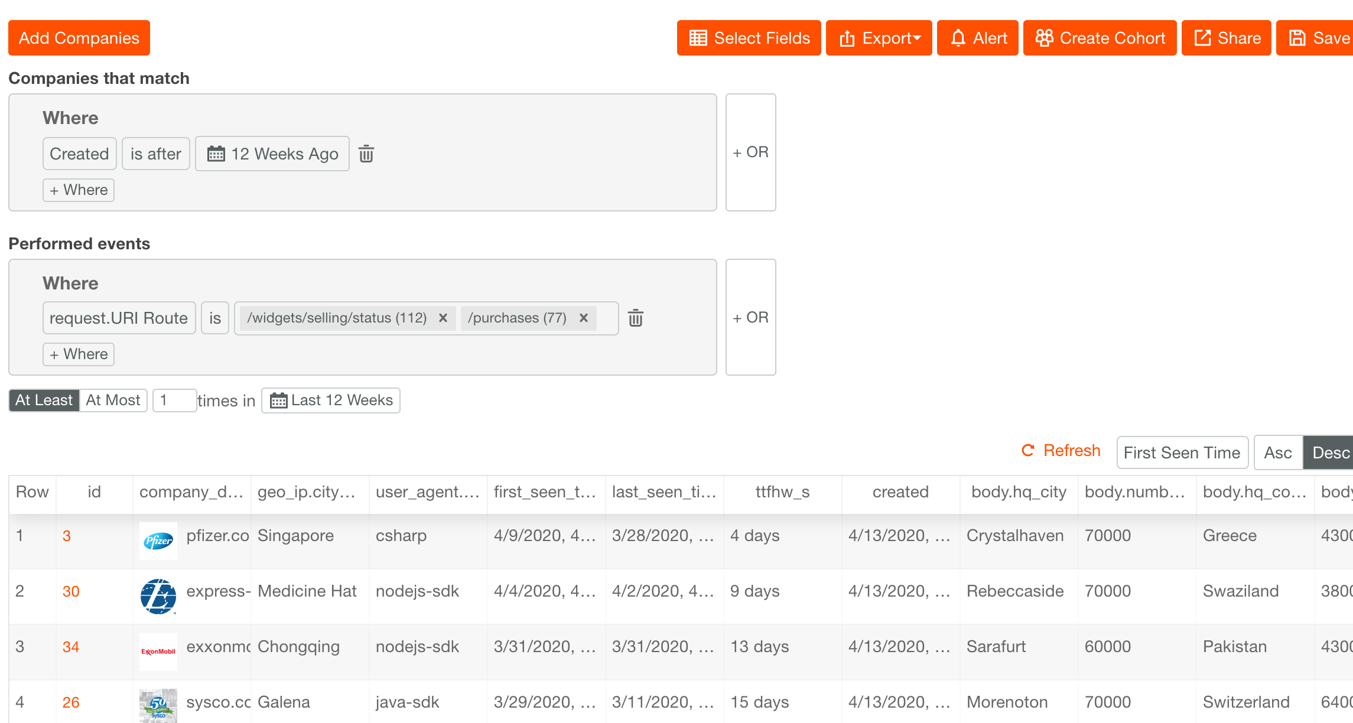The image size is (1353, 723).
Task: Delete the request.URI Route filter row
Action: (x=636, y=318)
